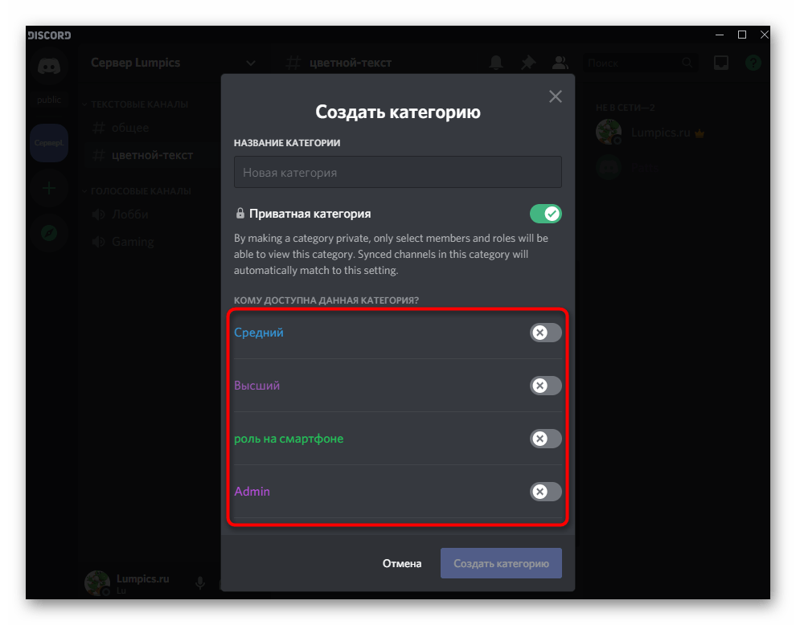
Task: Click the Lumpics.ru user avatar at bottom
Action: click(97, 583)
